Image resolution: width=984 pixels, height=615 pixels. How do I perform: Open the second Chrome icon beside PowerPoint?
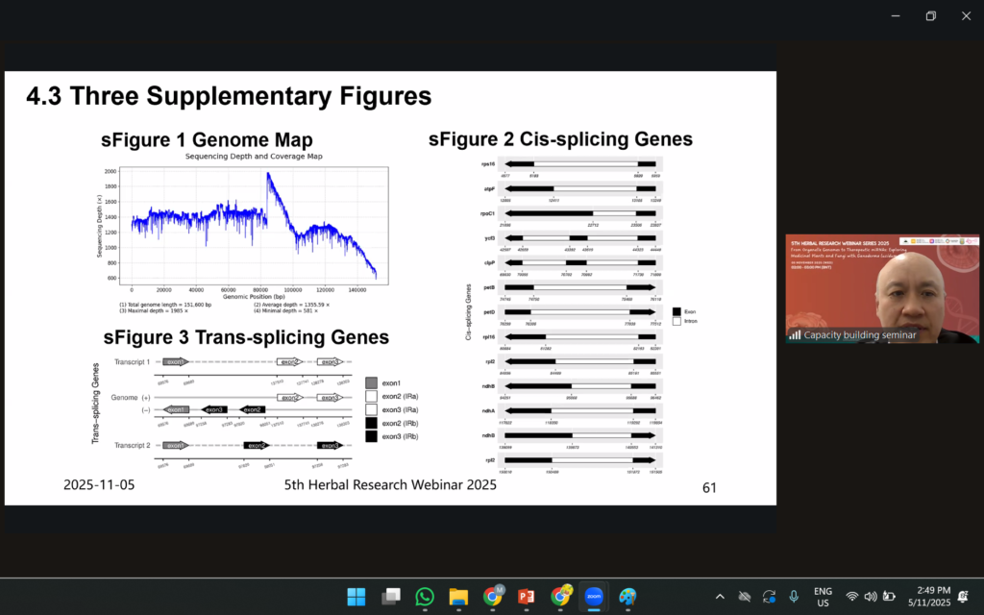pos(560,597)
